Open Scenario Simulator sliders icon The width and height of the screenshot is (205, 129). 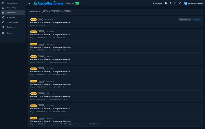[3, 22]
